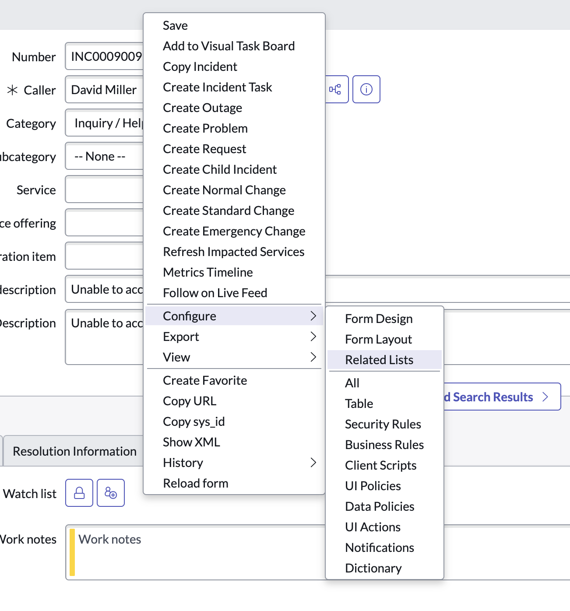Image resolution: width=570 pixels, height=611 pixels.
Task: Choose Reload form
Action: tap(195, 483)
